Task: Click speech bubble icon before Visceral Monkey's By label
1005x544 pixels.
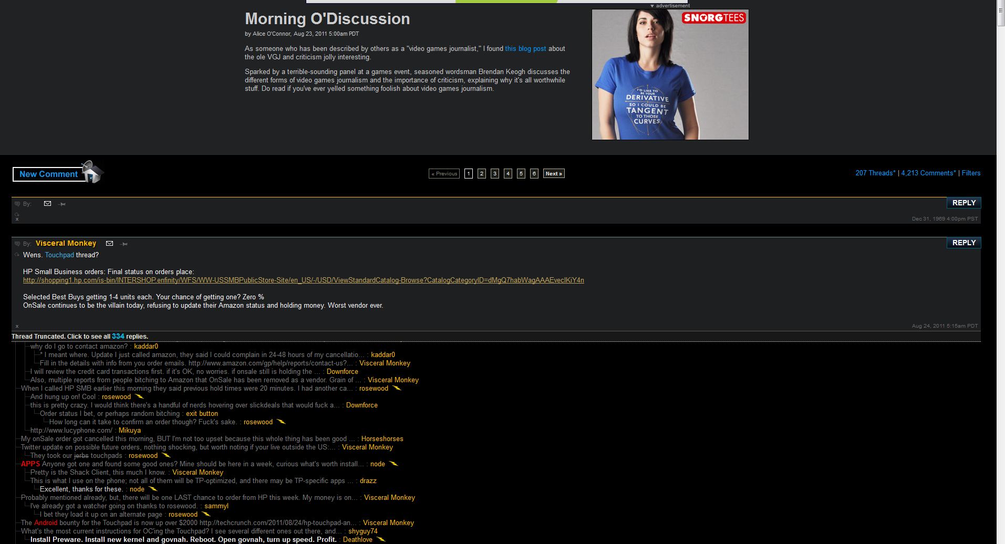Action: tap(17, 244)
